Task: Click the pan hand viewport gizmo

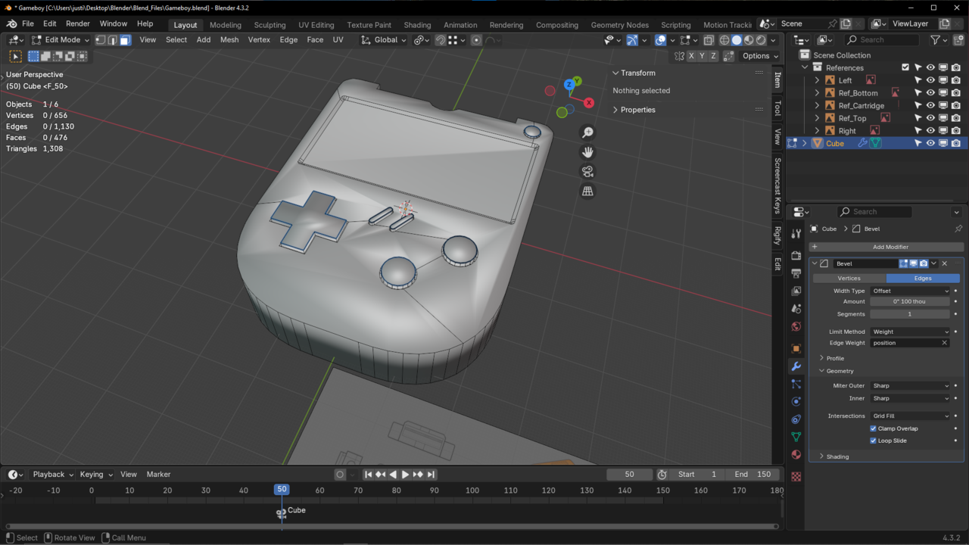Action: (587, 152)
